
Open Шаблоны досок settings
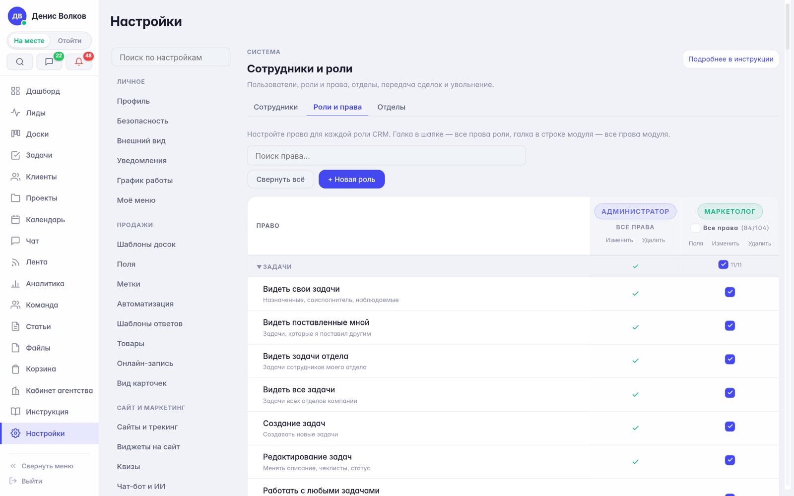[146, 245]
